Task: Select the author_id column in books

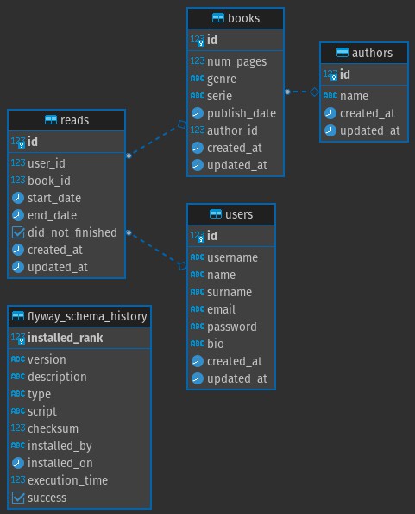Action: pyautogui.click(x=236, y=130)
